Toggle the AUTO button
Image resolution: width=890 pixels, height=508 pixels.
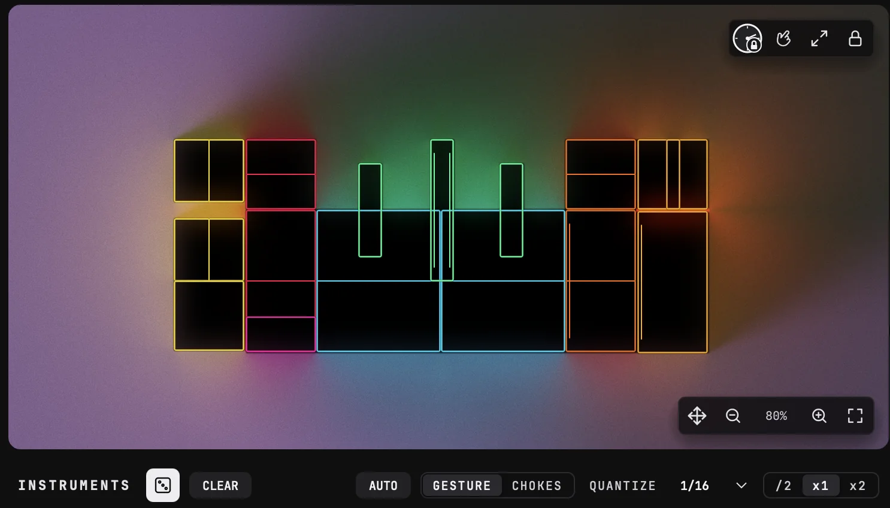point(383,485)
